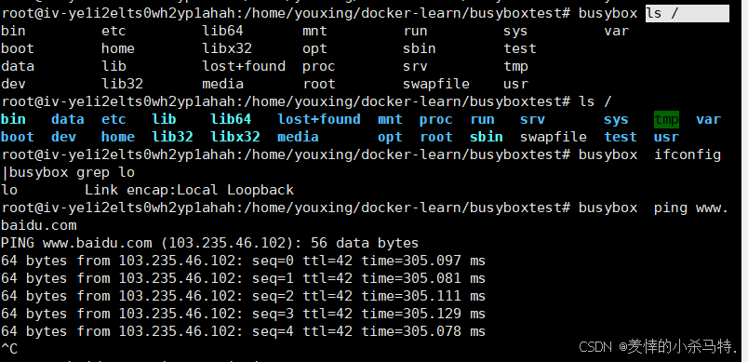Select bold 'sys' directory name
The image size is (748, 362).
(x=616, y=120)
